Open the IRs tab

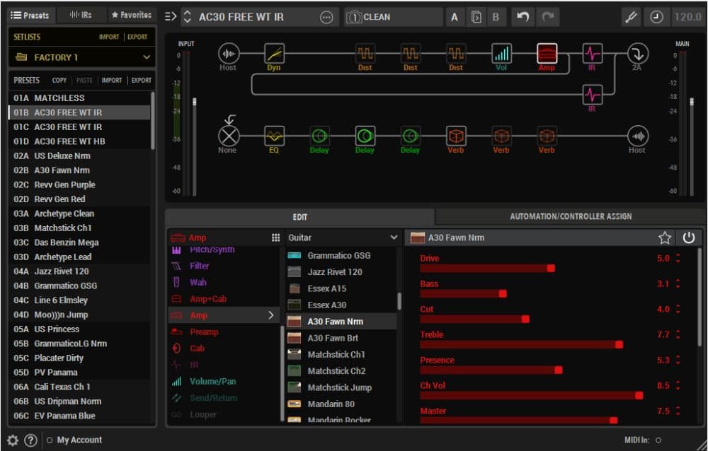pyautogui.click(x=80, y=15)
